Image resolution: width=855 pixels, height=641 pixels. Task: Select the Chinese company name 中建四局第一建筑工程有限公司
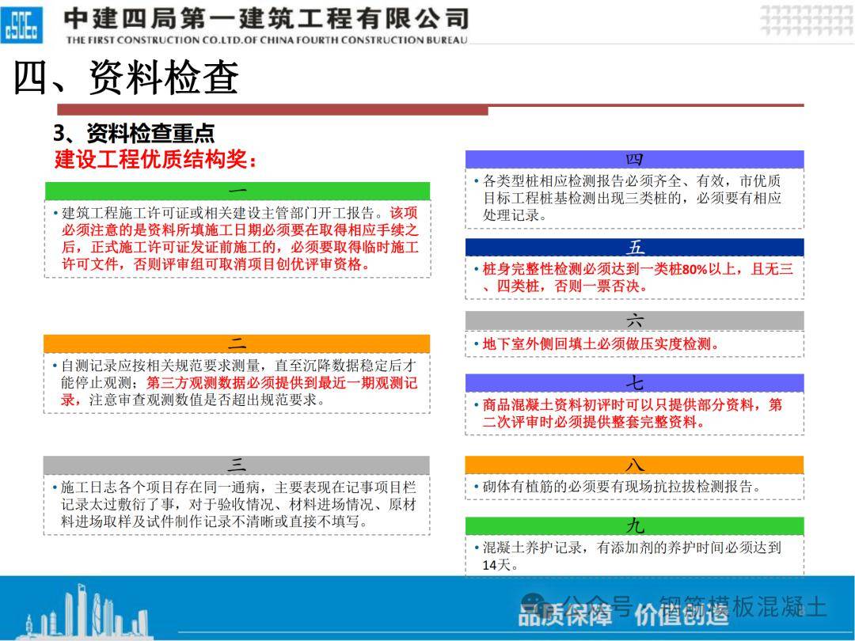click(266, 19)
